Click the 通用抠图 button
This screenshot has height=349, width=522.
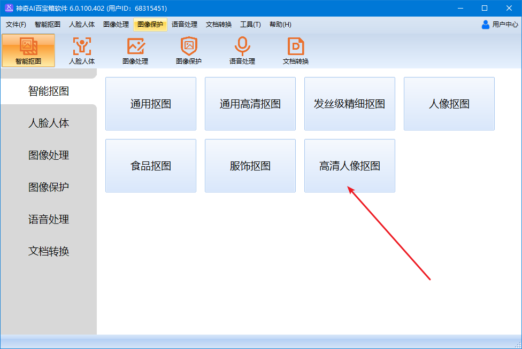click(151, 104)
